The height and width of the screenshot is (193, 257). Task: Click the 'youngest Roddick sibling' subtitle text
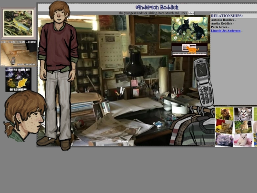pos(153,13)
